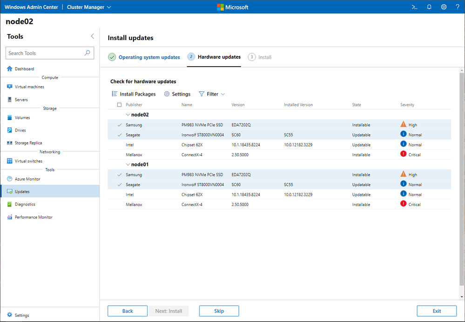The height and width of the screenshot is (322, 465).
Task: Collapse the node01 group
Action: 128,164
